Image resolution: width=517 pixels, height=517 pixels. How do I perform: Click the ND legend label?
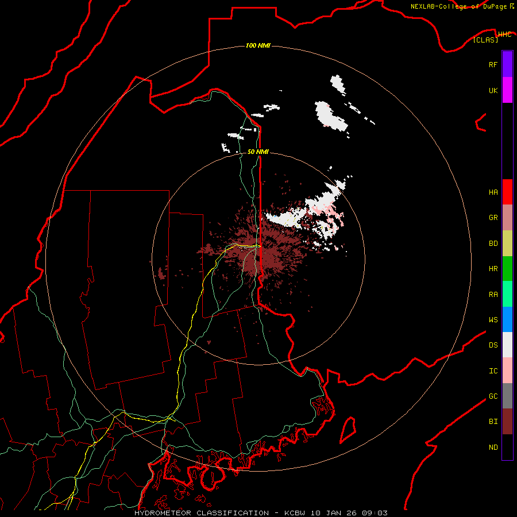pos(493,447)
